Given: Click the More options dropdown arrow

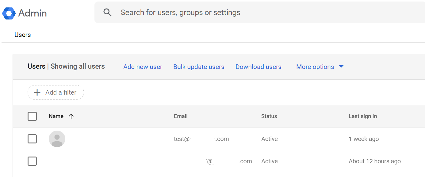Looking at the screenshot, I should point(341,67).
